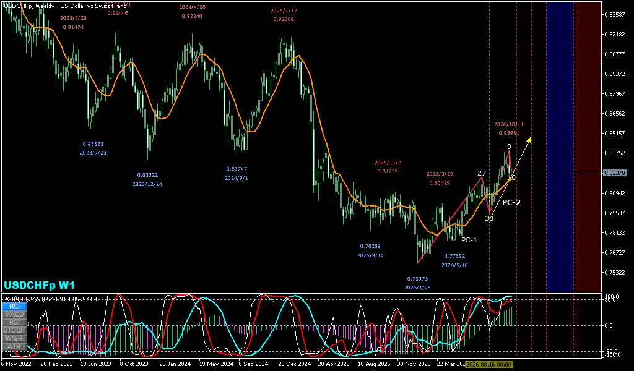The image size is (634, 371).
Task: Click the high price label 0.80429
Action: (440, 183)
